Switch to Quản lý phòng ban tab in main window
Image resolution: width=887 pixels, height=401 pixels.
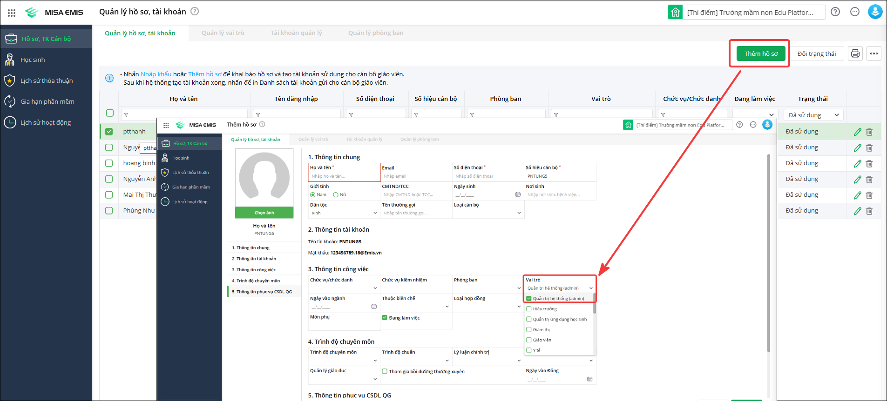(x=376, y=33)
